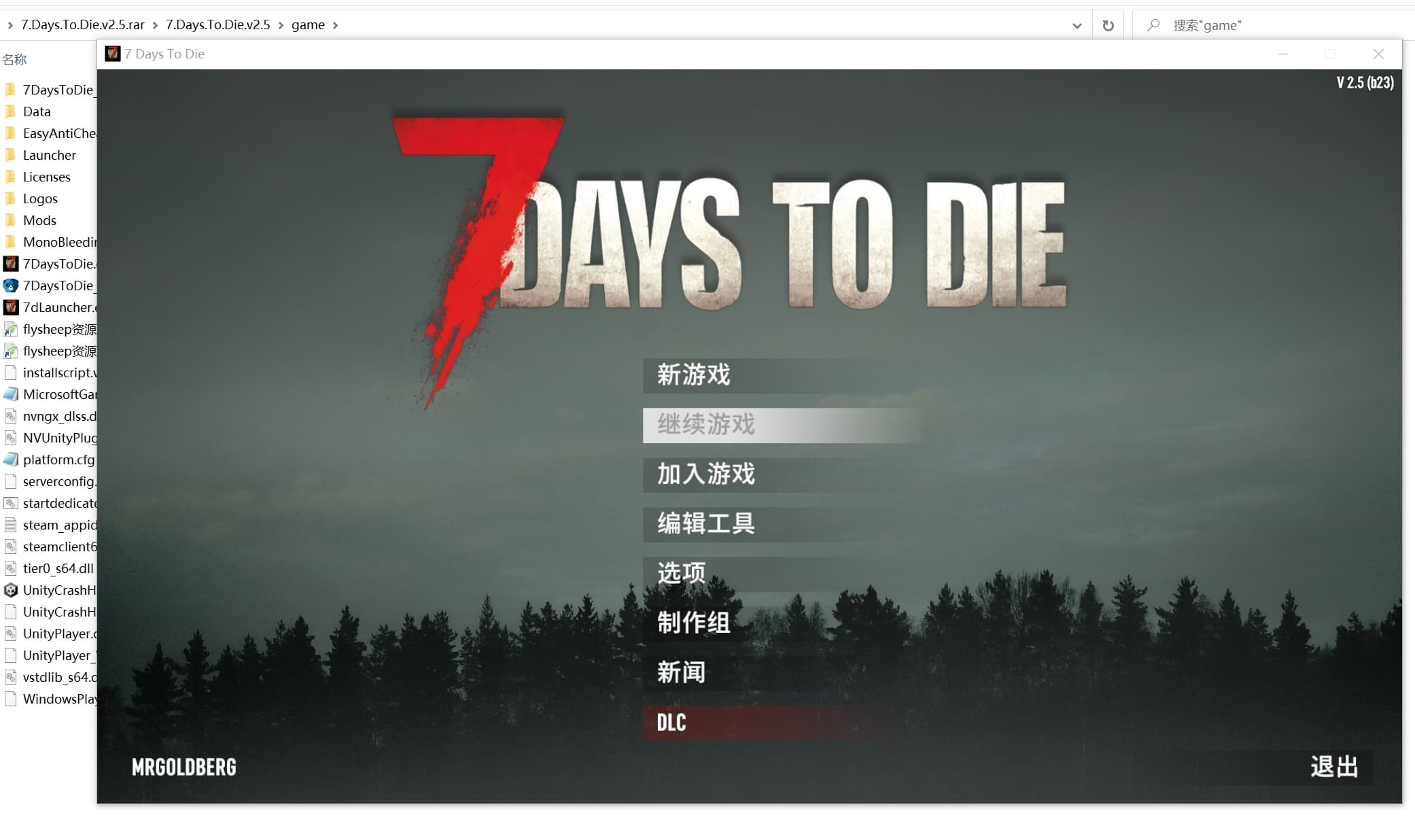The image size is (1415, 830).
Task: Click the UnityCrashHandler Unity logo icon
Action: pos(11,590)
